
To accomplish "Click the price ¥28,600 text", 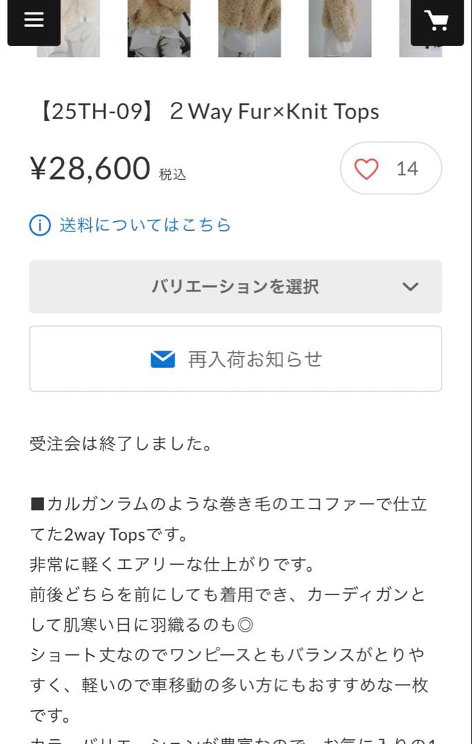I will [x=90, y=167].
